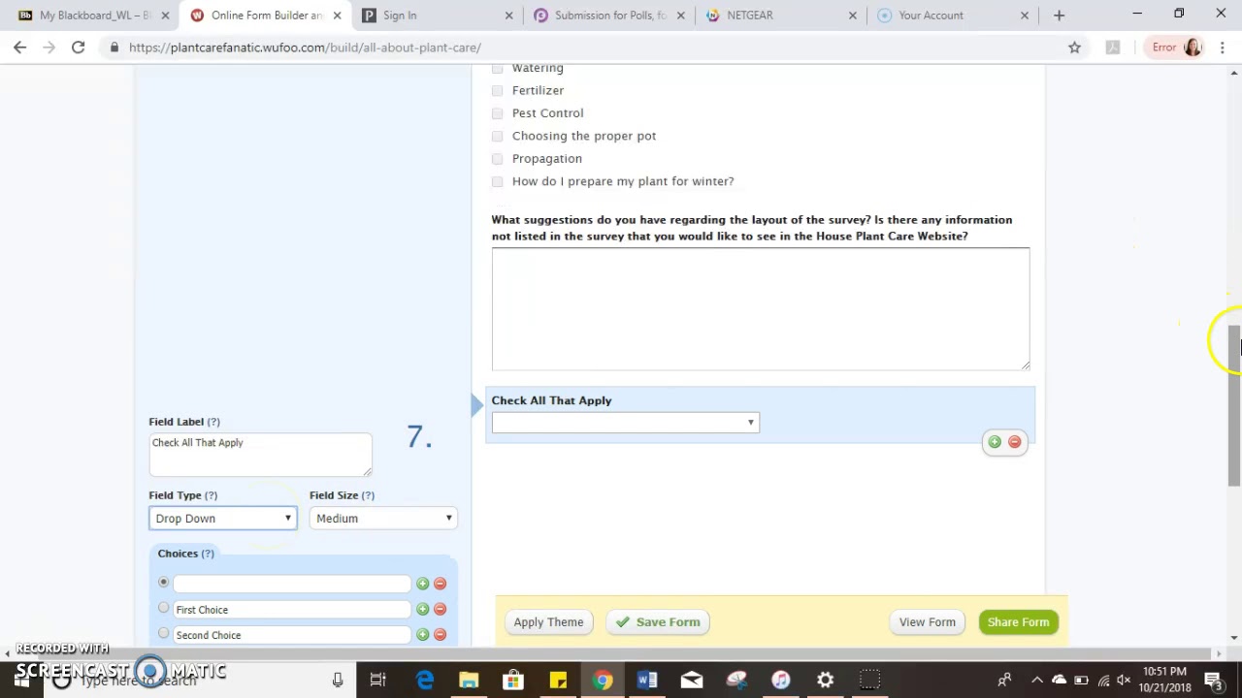
Task: Tick Choosing the proper pot checkbox
Action: 498,136
